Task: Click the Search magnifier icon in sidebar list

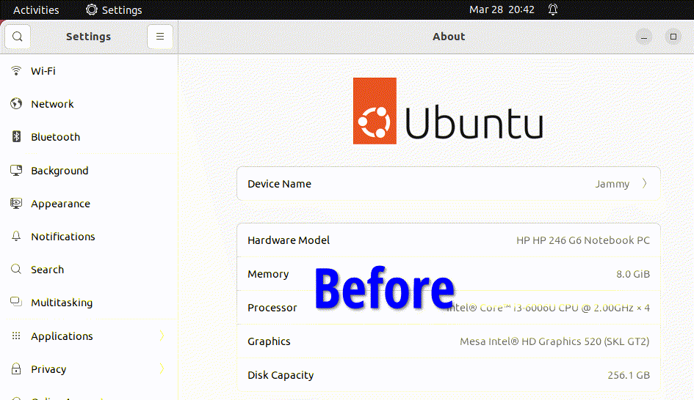Action: point(16,270)
